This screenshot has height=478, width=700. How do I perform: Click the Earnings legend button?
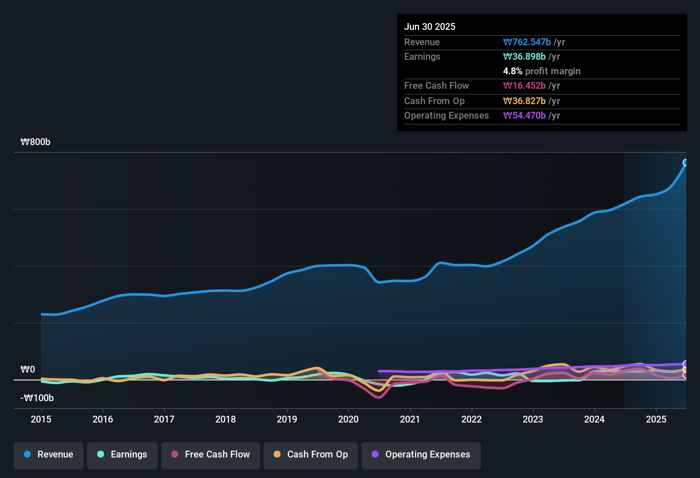[122, 455]
